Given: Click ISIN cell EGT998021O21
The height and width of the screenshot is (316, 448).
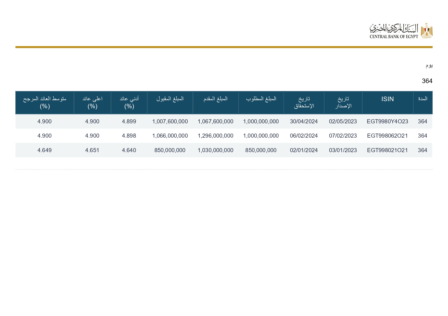Looking at the screenshot, I should click(387, 150).
